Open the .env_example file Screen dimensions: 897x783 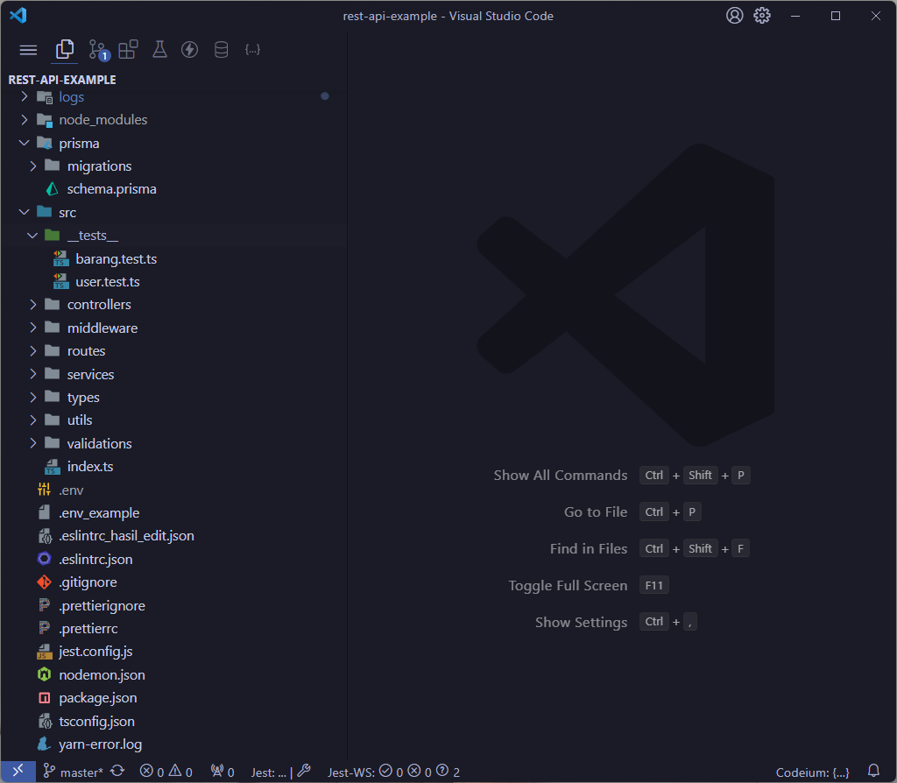(x=173, y=512)
